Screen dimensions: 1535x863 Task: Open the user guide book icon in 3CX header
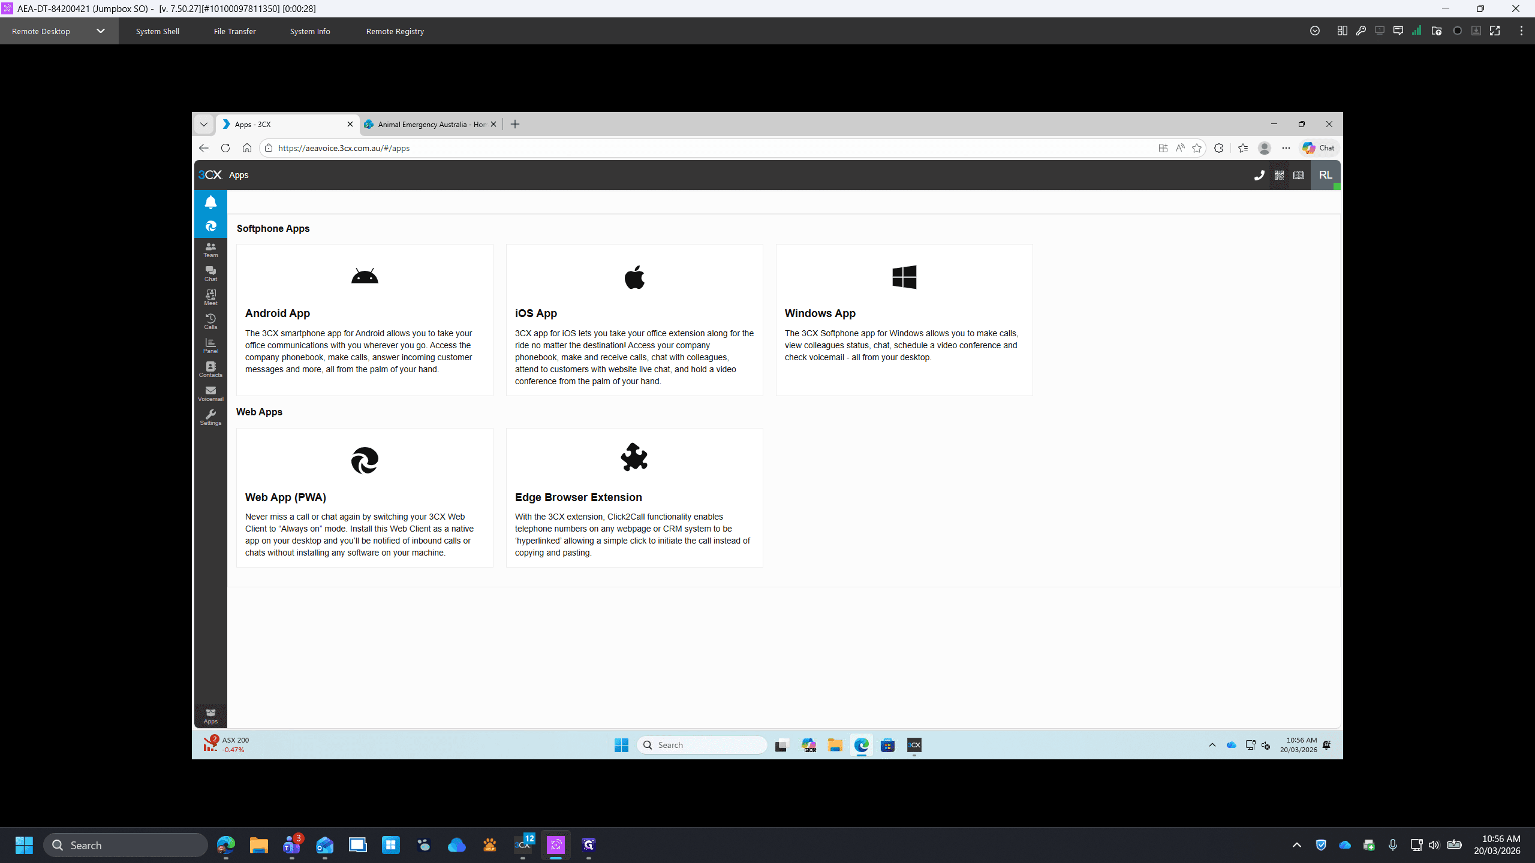1299,175
